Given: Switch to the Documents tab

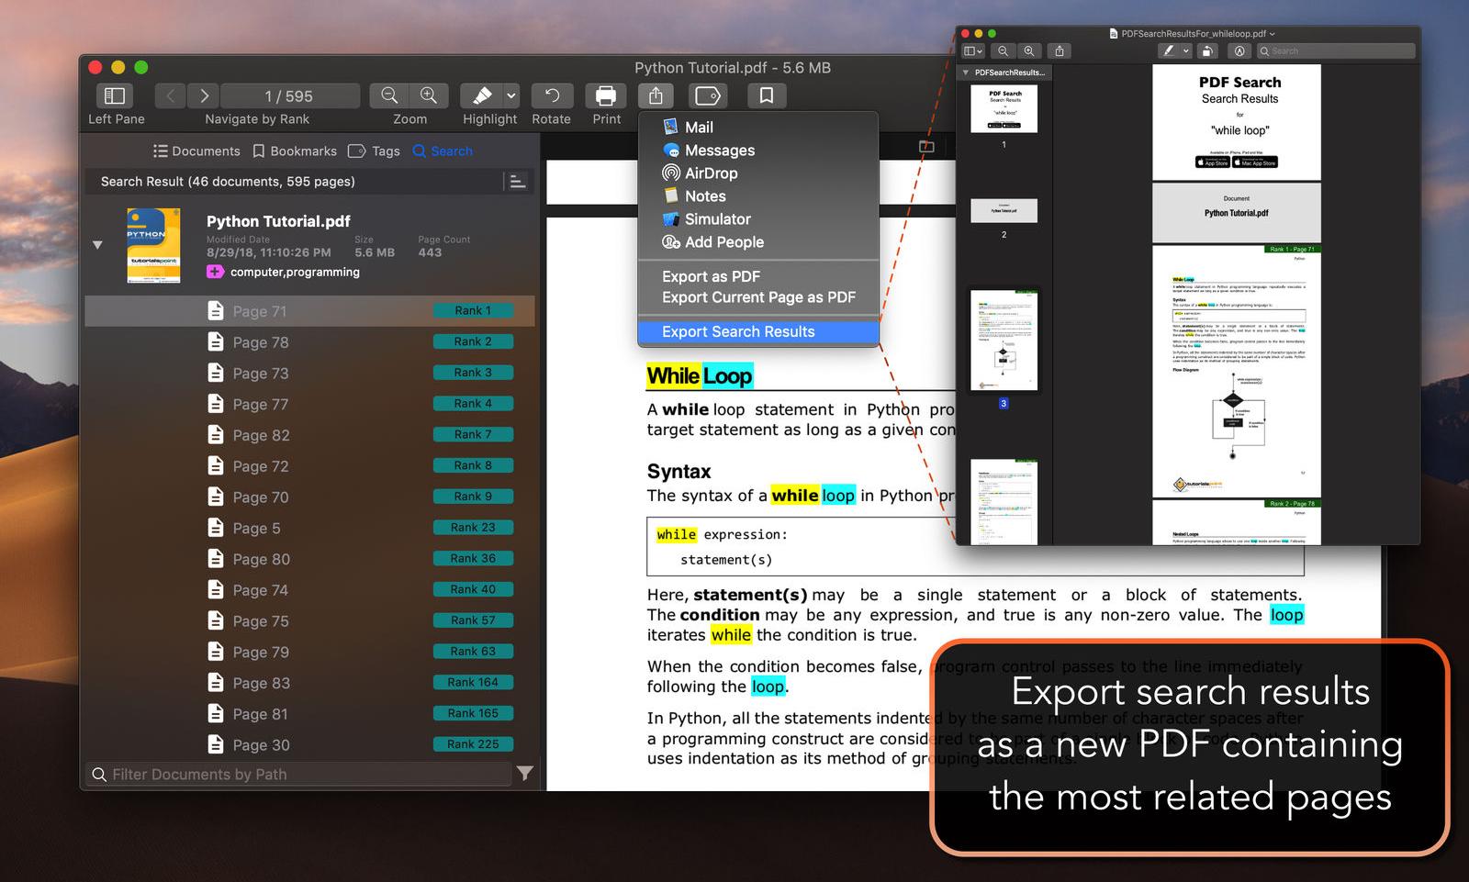Looking at the screenshot, I should (196, 151).
